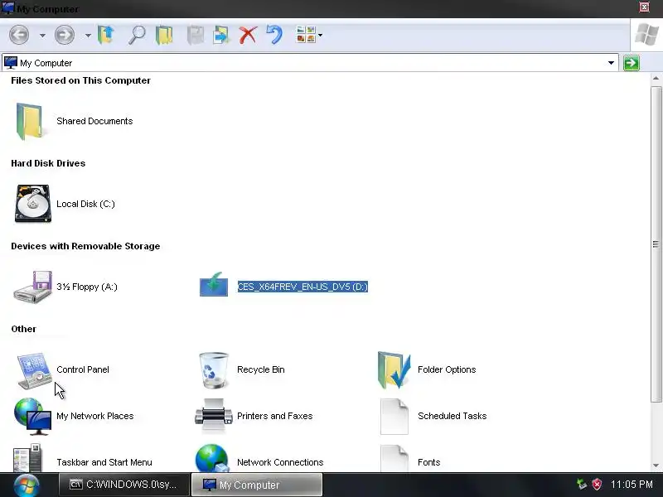Click the Other group heading
The height and width of the screenshot is (497, 663).
pos(24,329)
